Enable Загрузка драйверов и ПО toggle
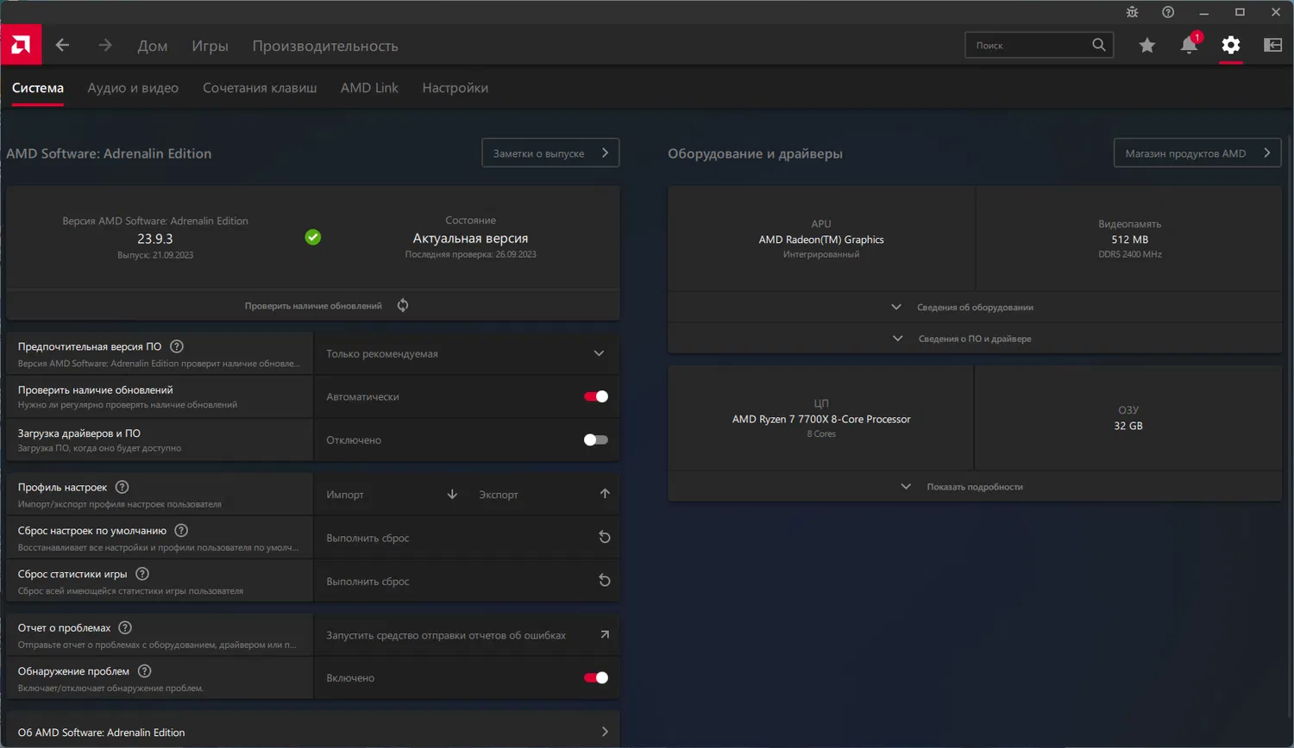The image size is (1294, 748). (595, 439)
